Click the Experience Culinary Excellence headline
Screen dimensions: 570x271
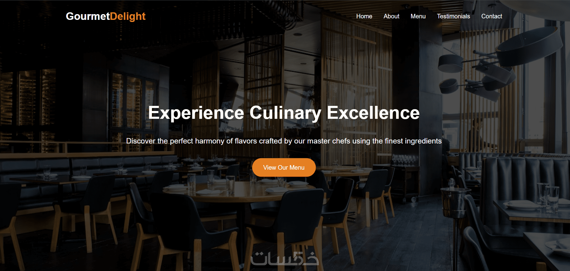(284, 113)
